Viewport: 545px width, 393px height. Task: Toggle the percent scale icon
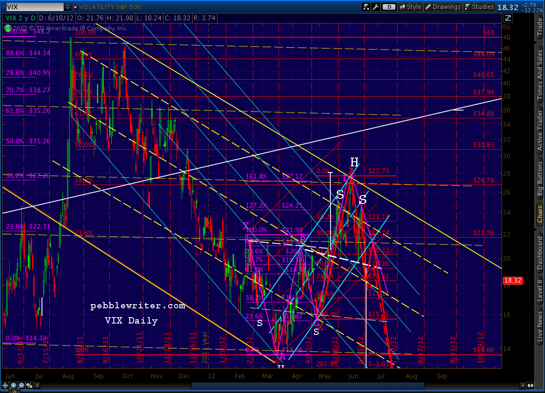click(29, 385)
